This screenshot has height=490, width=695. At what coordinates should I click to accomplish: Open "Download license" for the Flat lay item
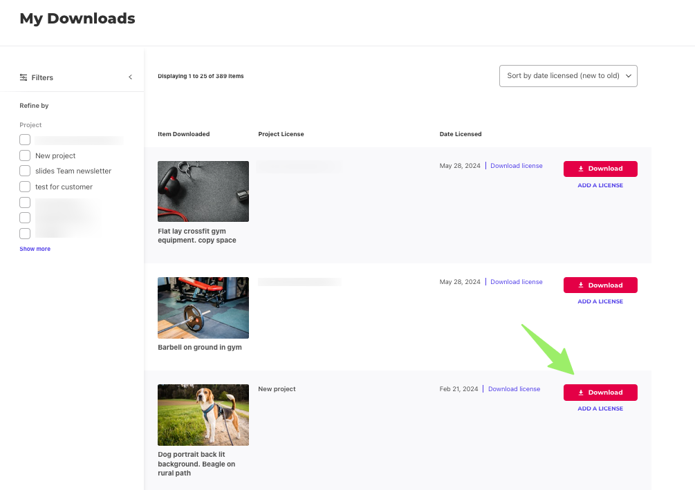coord(516,166)
